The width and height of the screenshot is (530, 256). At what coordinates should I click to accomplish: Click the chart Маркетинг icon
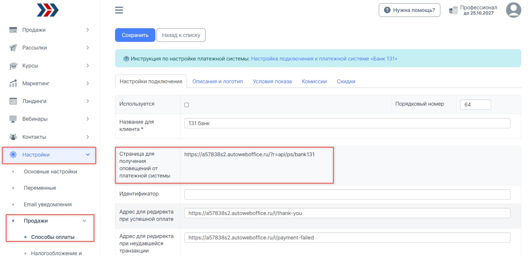click(13, 83)
